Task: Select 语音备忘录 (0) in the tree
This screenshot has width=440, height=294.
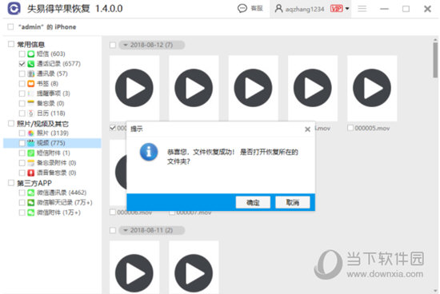Action: coord(57,173)
